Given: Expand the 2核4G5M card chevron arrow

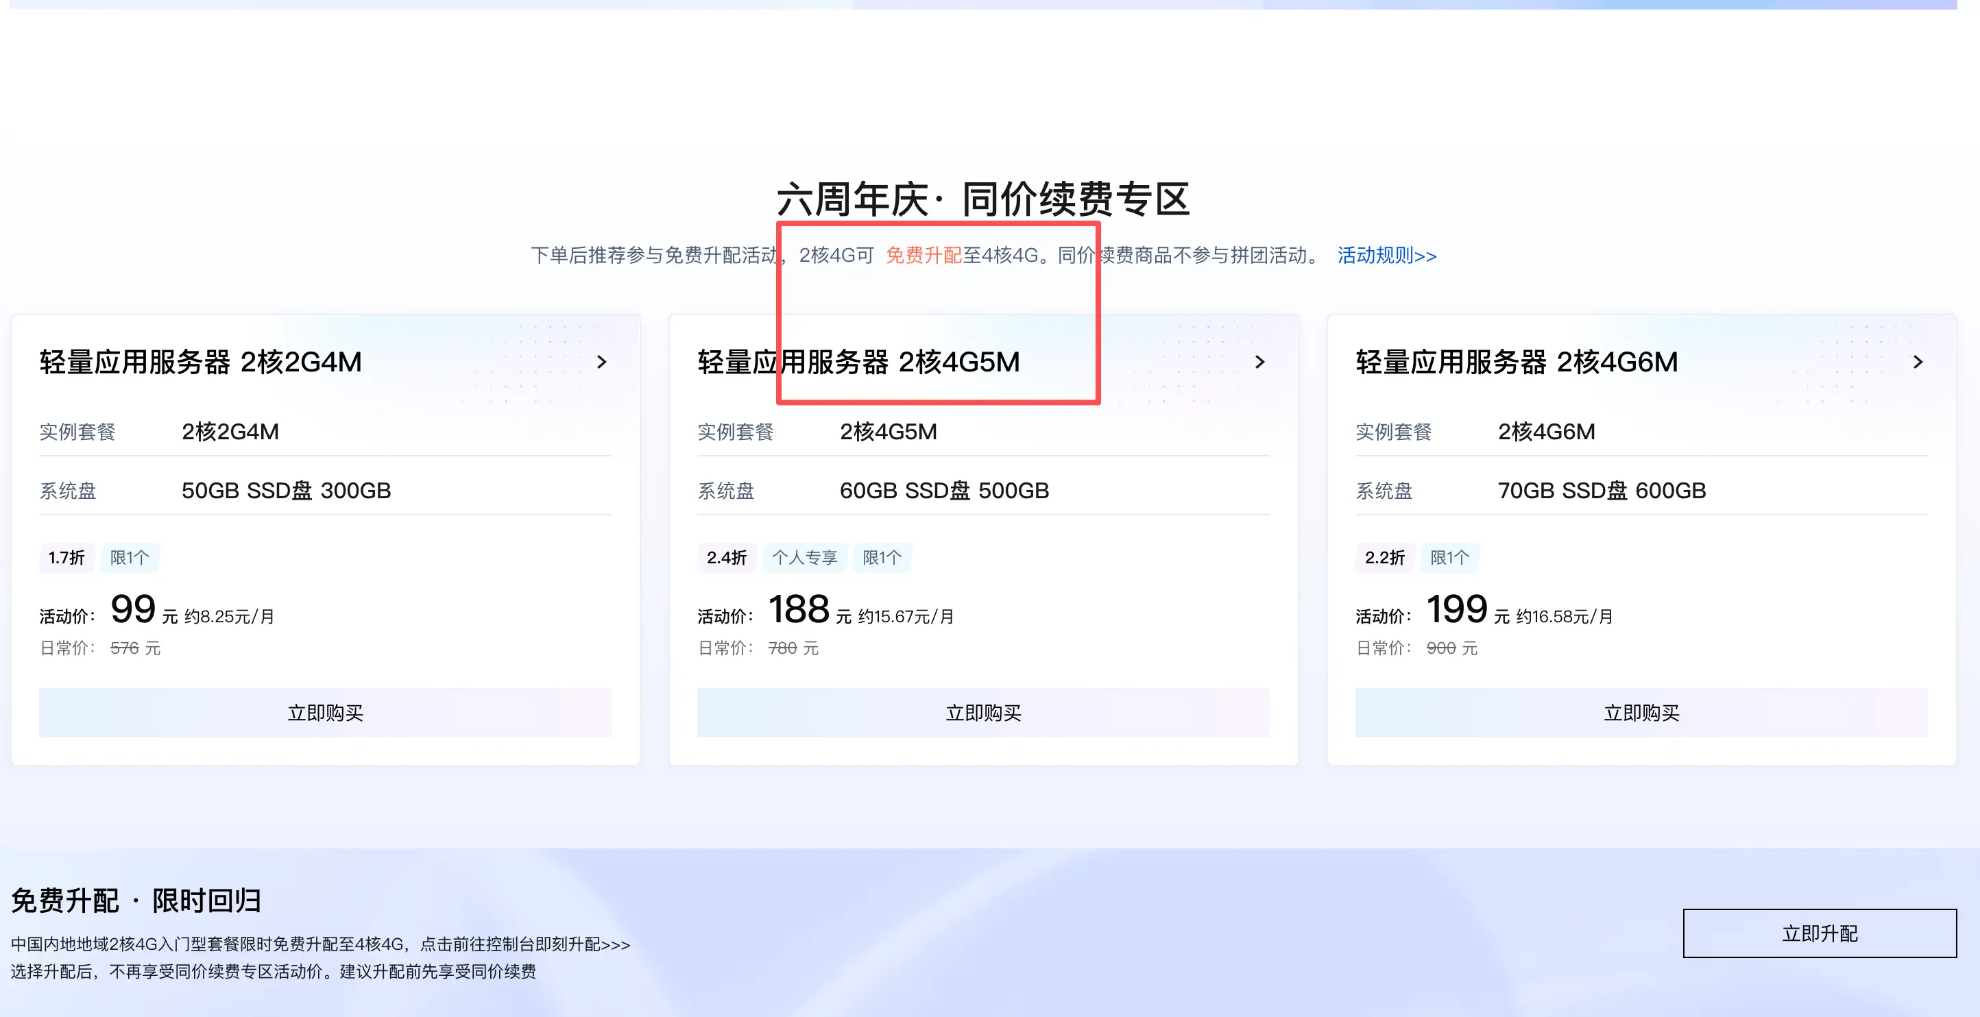Looking at the screenshot, I should 1260,362.
